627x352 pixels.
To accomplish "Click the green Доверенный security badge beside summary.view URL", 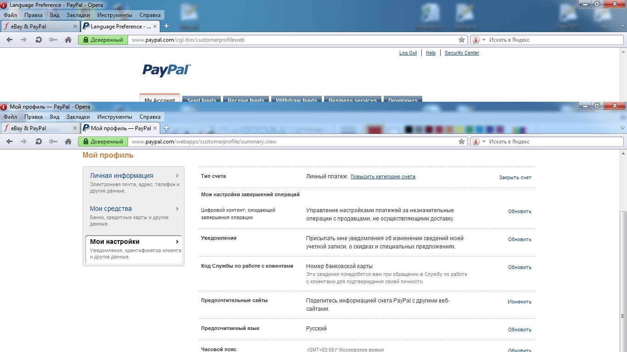I will pyautogui.click(x=103, y=142).
